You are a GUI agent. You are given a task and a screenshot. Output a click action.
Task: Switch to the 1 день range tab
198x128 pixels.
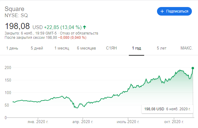pos(12,48)
